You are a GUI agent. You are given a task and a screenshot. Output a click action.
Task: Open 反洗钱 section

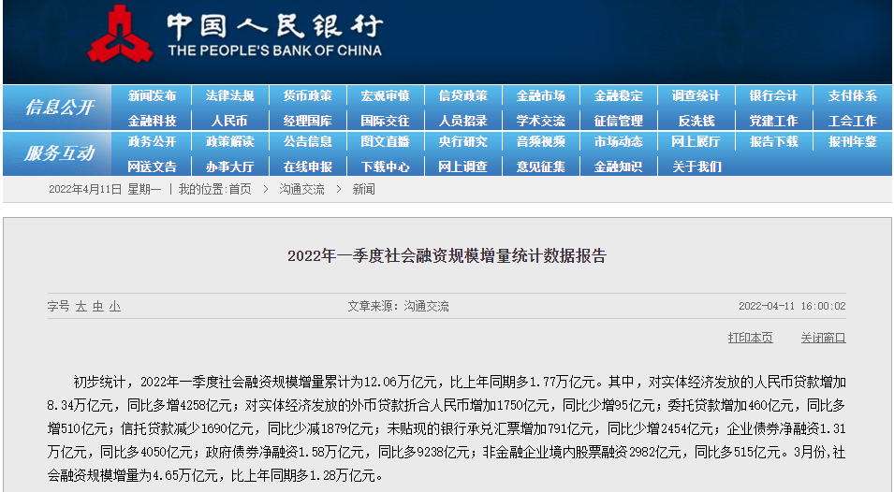tap(696, 121)
